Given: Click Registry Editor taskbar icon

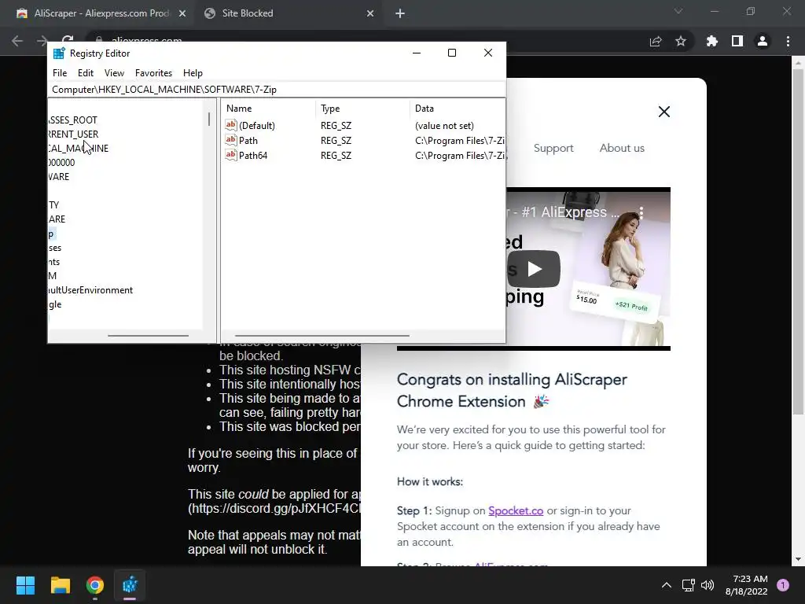Looking at the screenshot, I should point(130,585).
